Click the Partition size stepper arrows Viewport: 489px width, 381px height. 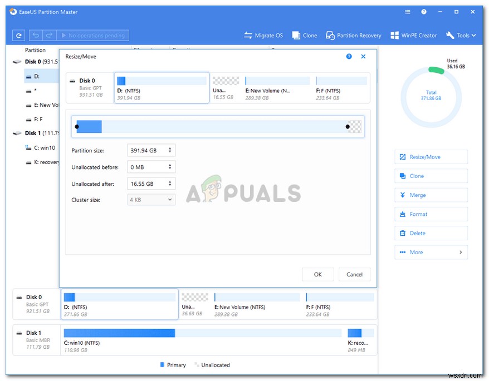[x=170, y=151]
